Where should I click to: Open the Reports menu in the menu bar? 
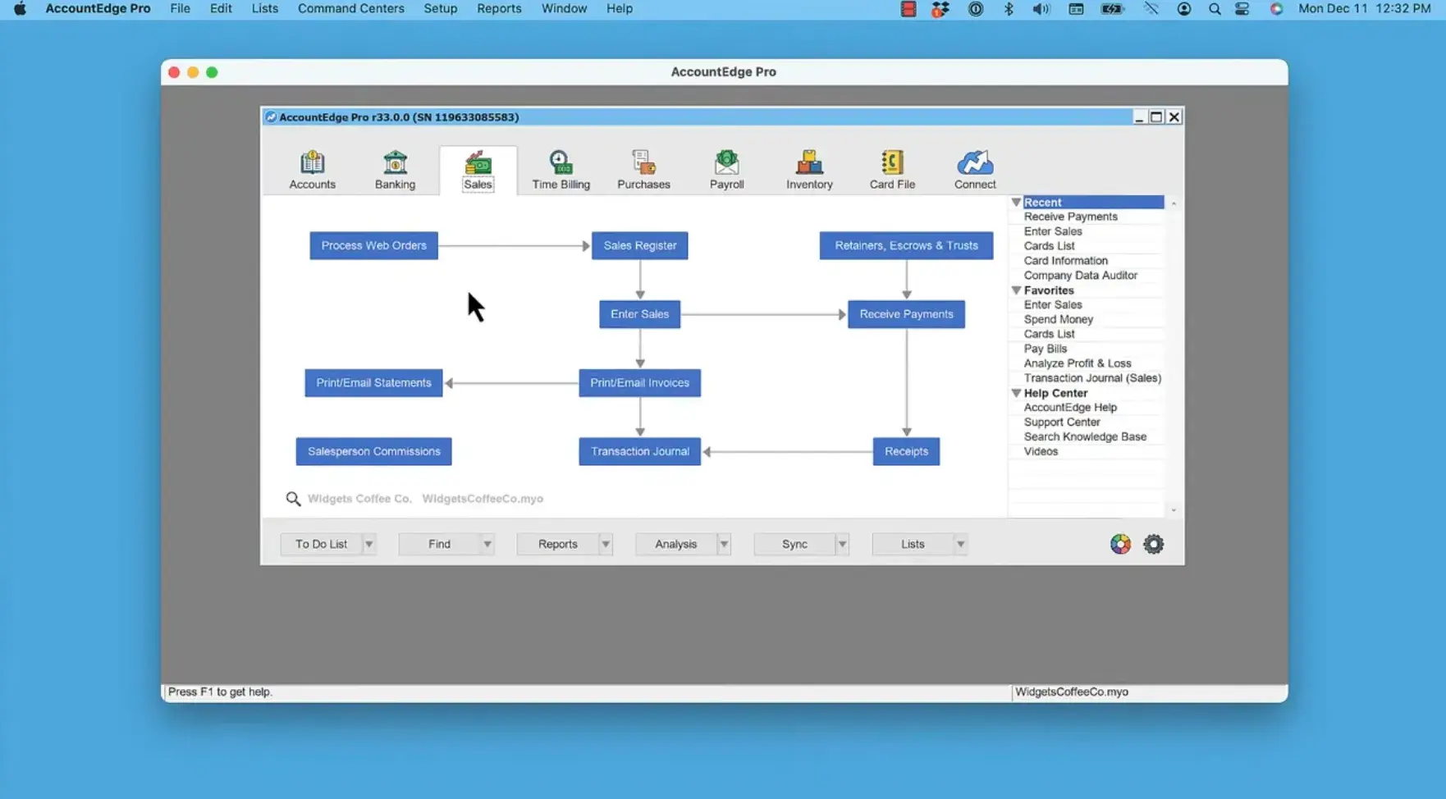[x=499, y=8]
